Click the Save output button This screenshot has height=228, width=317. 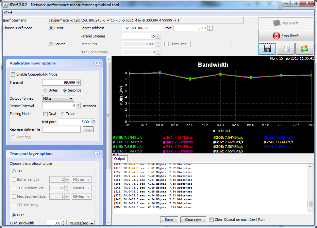click(169, 220)
